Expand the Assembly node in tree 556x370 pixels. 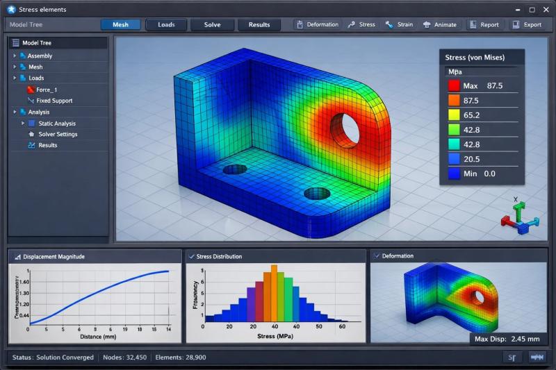15,56
